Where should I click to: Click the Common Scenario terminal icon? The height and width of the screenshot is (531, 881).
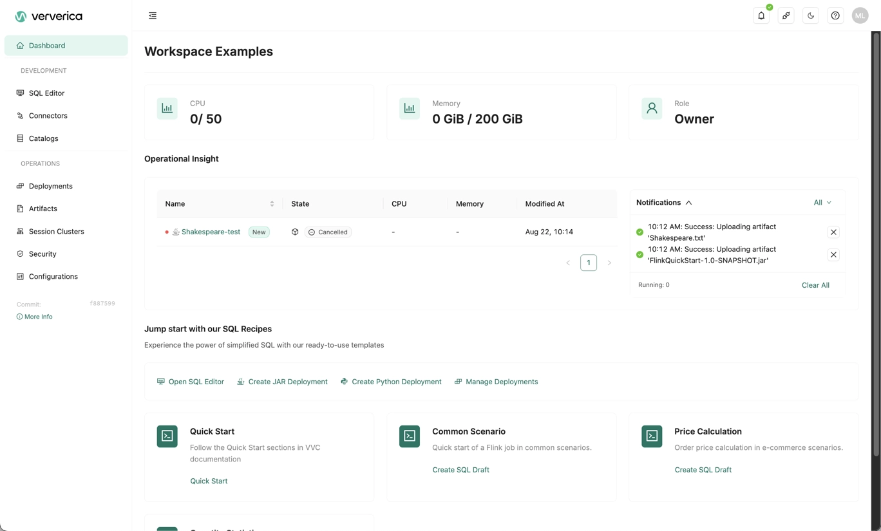click(410, 436)
